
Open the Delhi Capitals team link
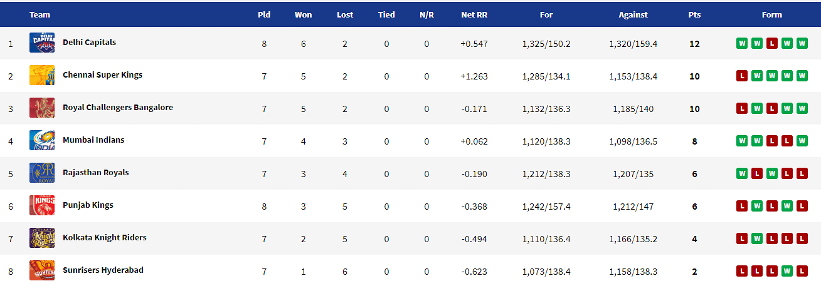pyautogui.click(x=89, y=43)
